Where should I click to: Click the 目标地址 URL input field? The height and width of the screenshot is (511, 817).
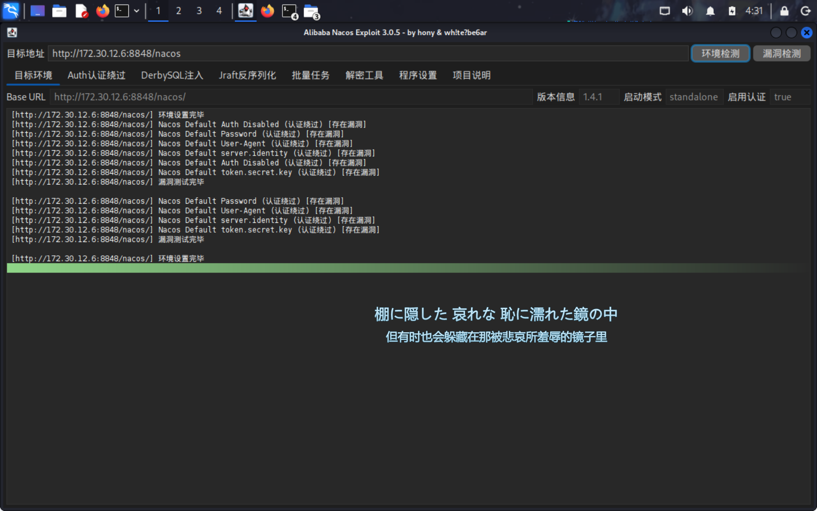pos(368,53)
